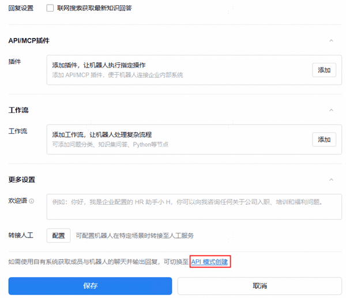Screen dimensions: 346x298
Task: Focus the 欢迎语 welcome message text field
Action: pos(194,206)
